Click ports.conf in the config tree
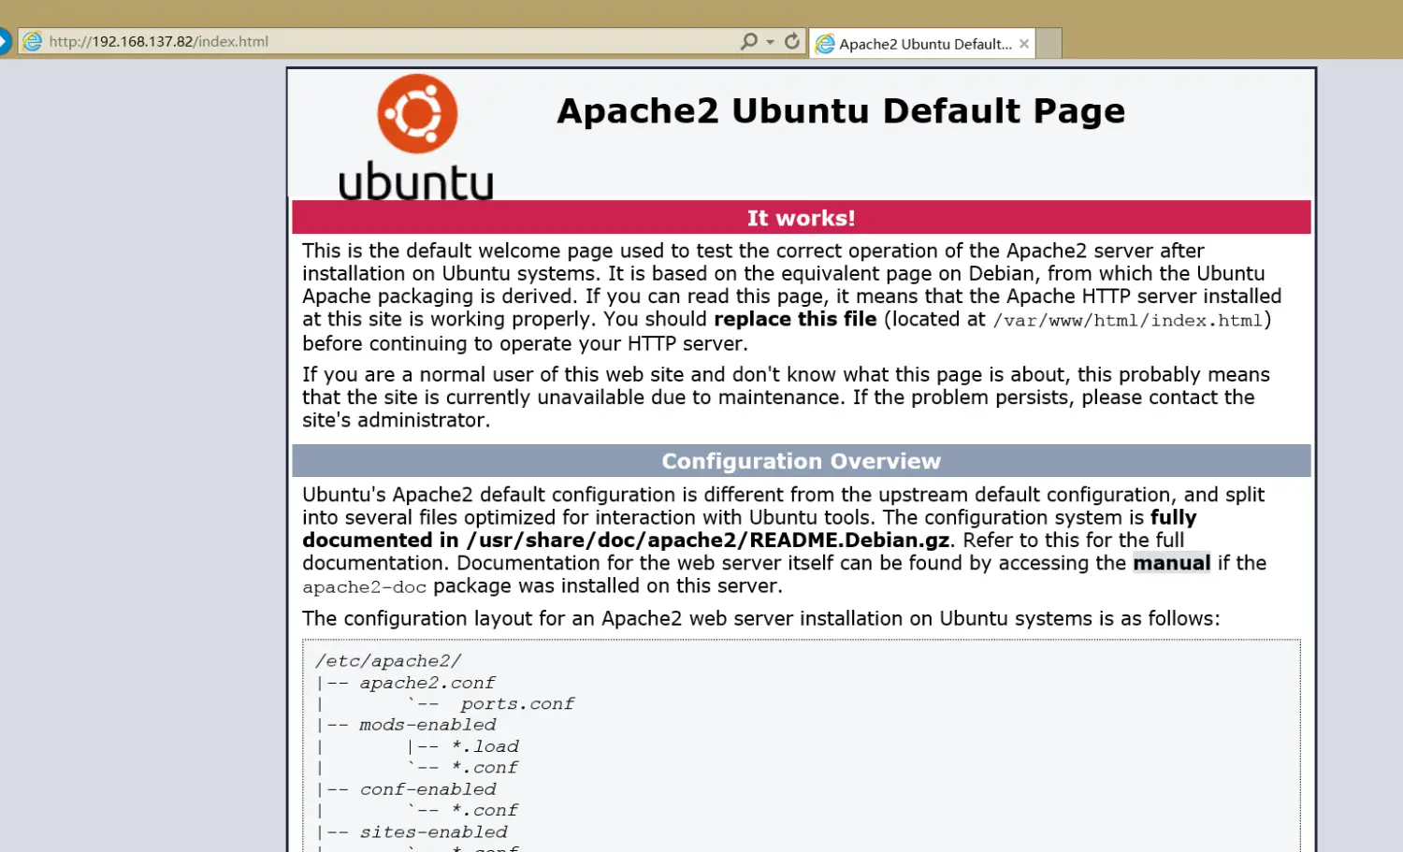The image size is (1403, 852). [x=517, y=703]
